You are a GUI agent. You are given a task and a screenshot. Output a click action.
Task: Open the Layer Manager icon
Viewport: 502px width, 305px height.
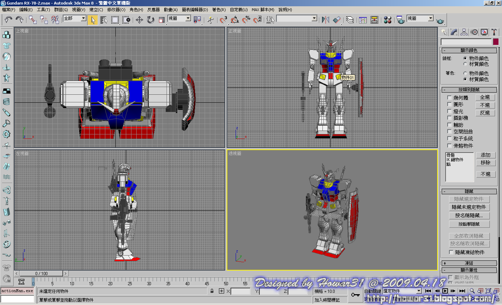(350, 20)
